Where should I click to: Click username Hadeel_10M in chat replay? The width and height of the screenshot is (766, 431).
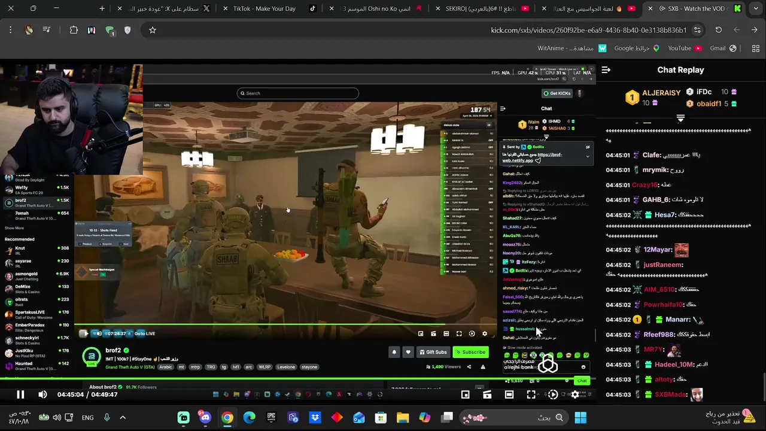click(x=674, y=365)
